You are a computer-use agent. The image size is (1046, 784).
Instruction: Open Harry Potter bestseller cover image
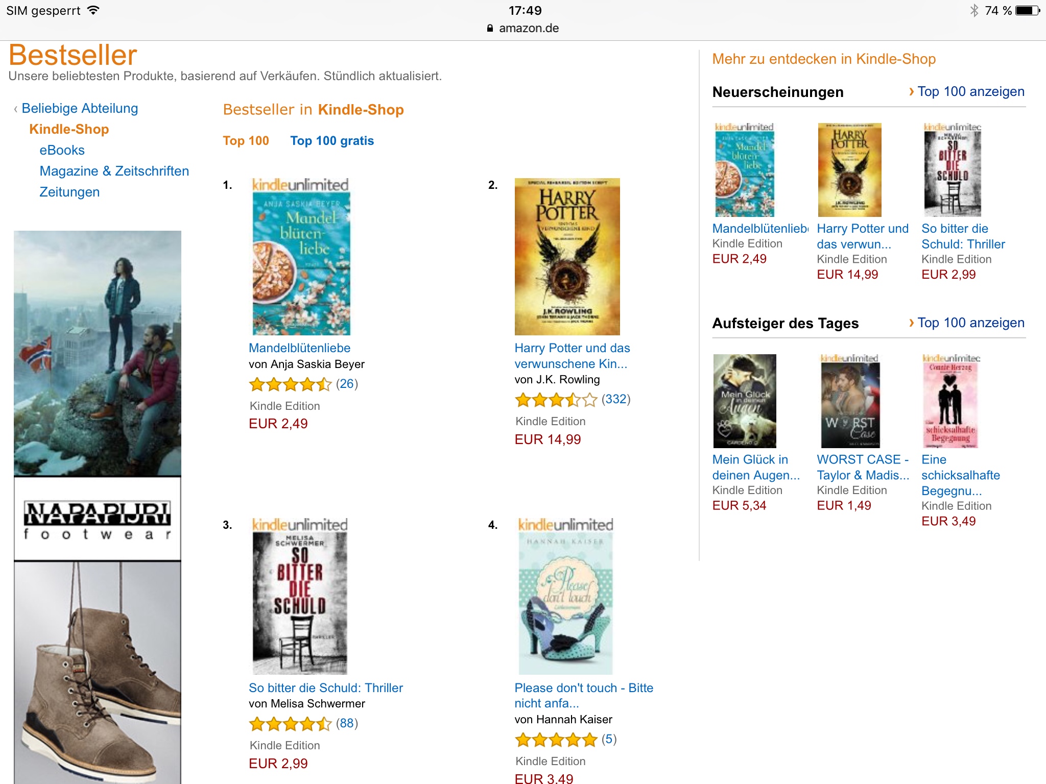[x=567, y=257]
